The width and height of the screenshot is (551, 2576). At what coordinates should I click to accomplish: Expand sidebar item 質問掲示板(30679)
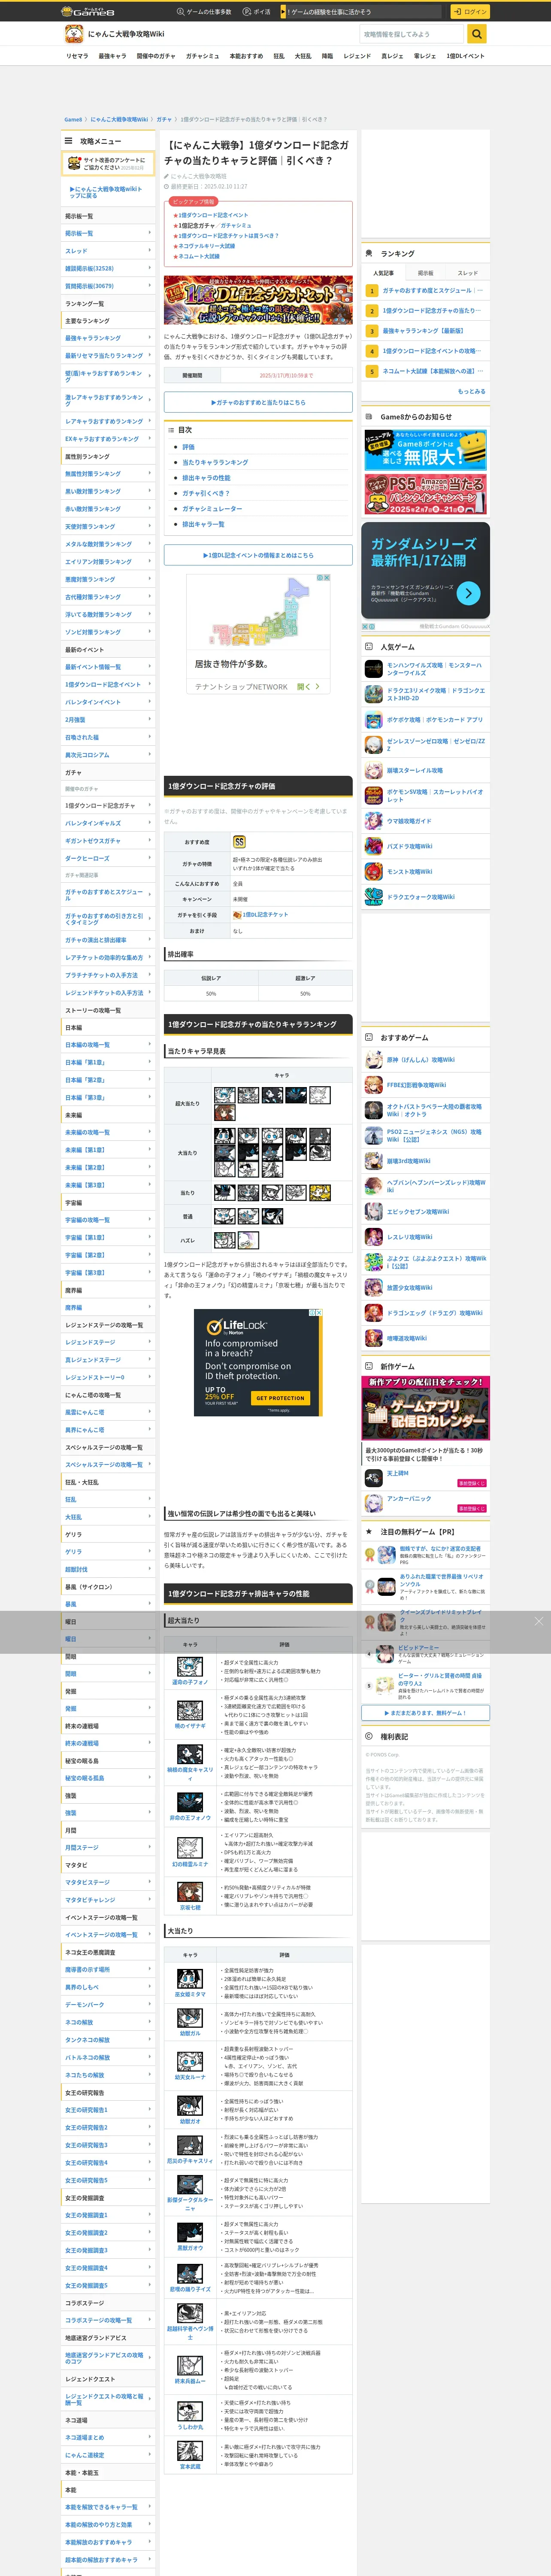click(x=108, y=286)
